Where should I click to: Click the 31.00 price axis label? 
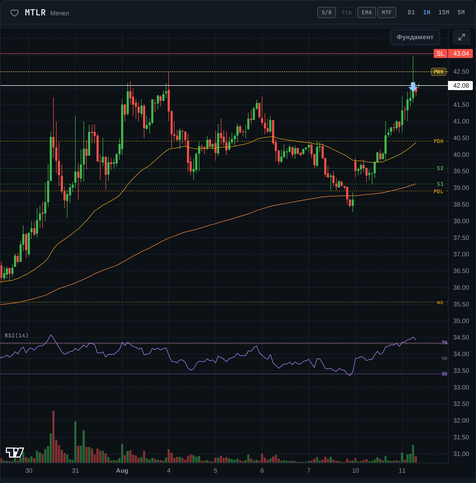pyautogui.click(x=461, y=454)
